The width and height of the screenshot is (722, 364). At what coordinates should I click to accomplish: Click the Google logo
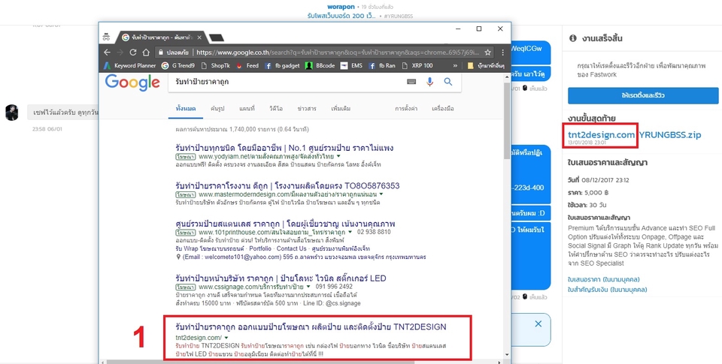[132, 83]
